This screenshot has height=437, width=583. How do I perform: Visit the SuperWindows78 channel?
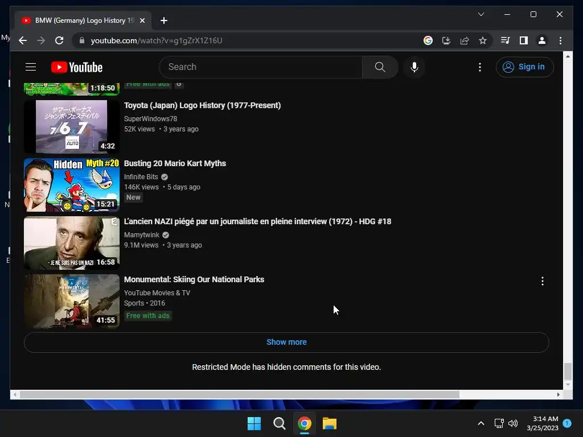coord(150,119)
